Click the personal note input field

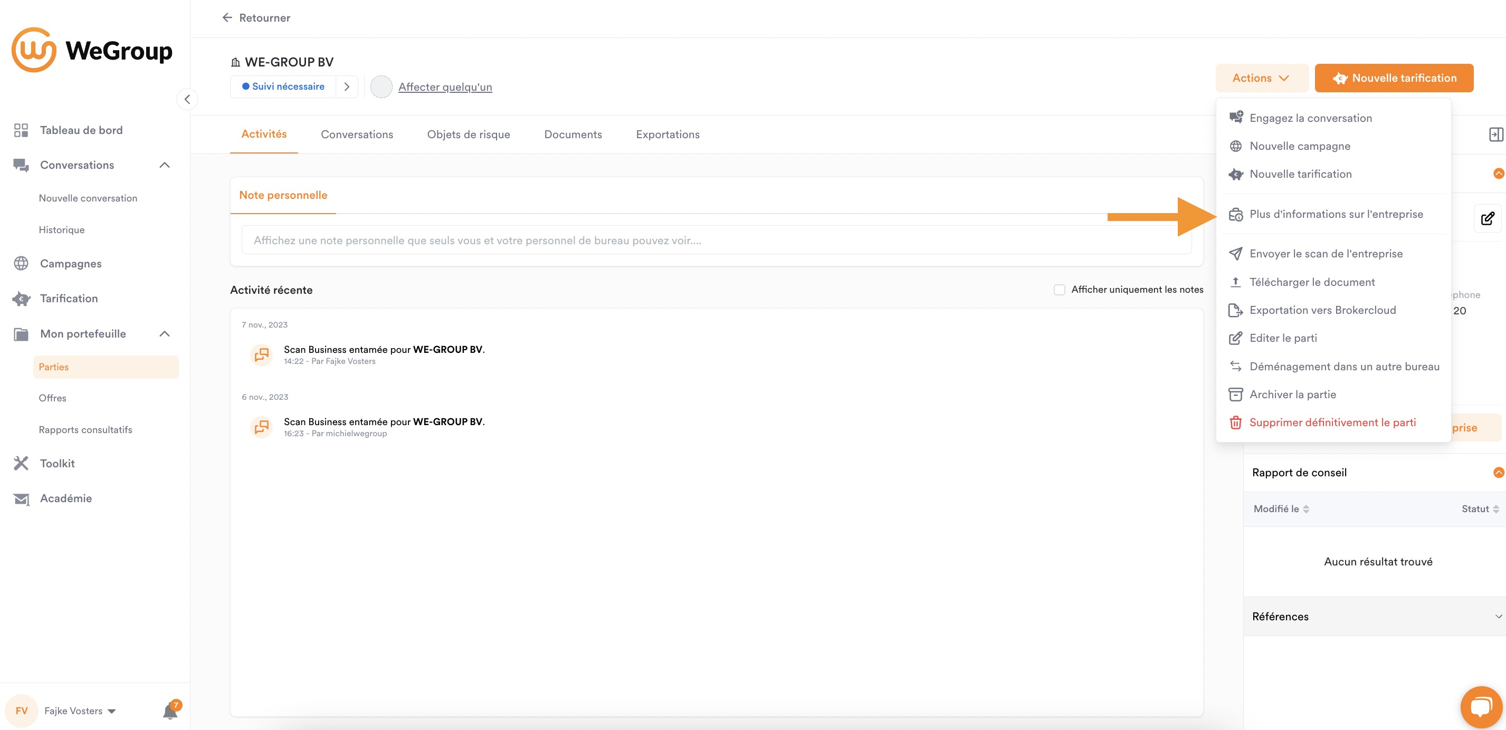[716, 240]
